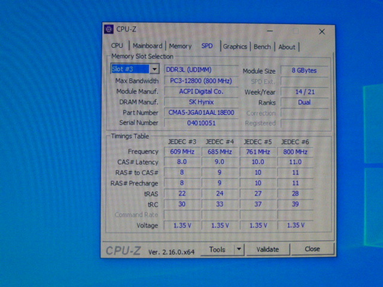Minimize the CPU-Z window
The height and width of the screenshot is (287, 383).
(270, 31)
